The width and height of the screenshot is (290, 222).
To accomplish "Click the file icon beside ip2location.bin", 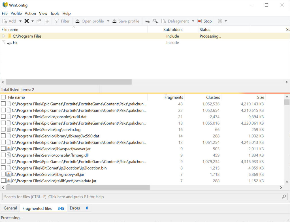I will [9, 168].
